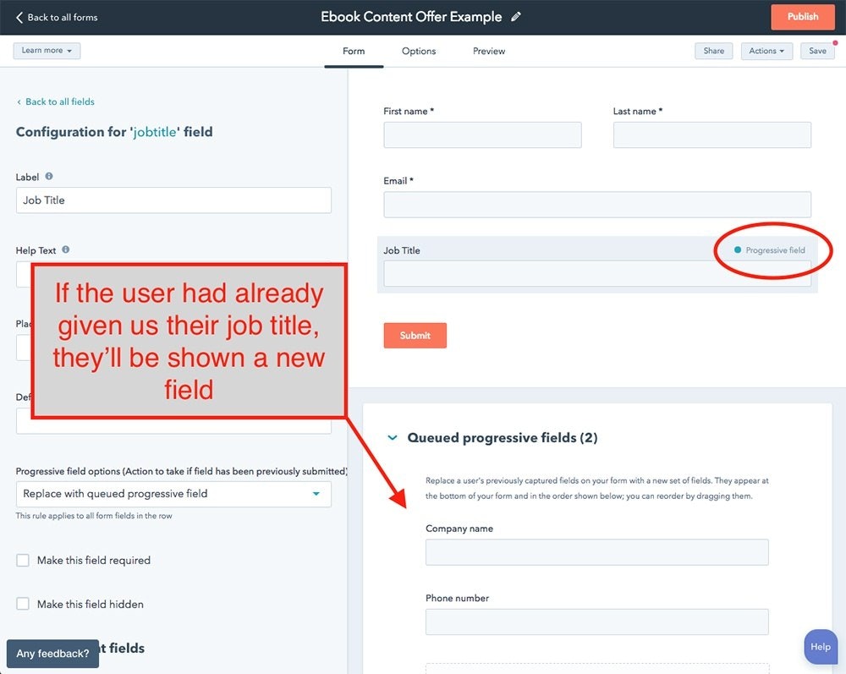Toggle Make this field hidden checkbox

[x=23, y=605]
